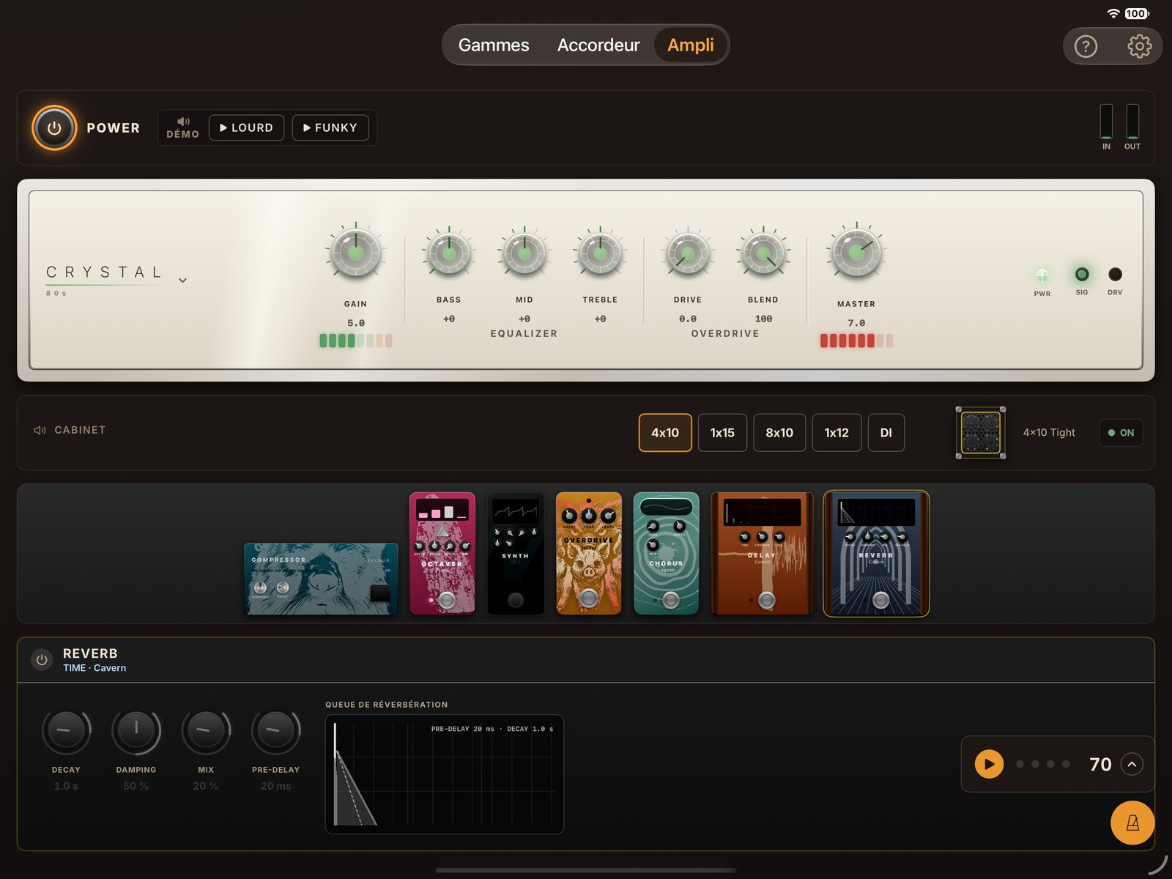Image resolution: width=1172 pixels, height=879 pixels.
Task: Click the cabinet speaker thumbnail
Action: pyautogui.click(x=980, y=433)
